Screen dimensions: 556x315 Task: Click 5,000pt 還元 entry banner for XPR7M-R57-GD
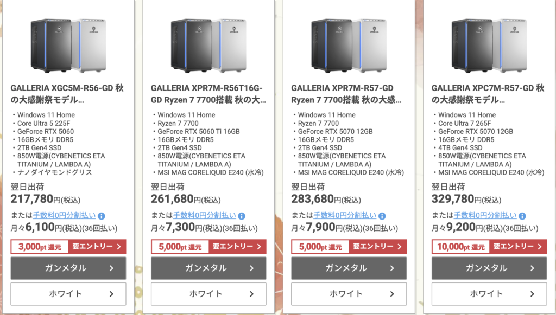pos(349,247)
